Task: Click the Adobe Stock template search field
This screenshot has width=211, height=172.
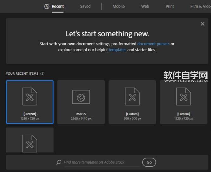Action: (102, 162)
